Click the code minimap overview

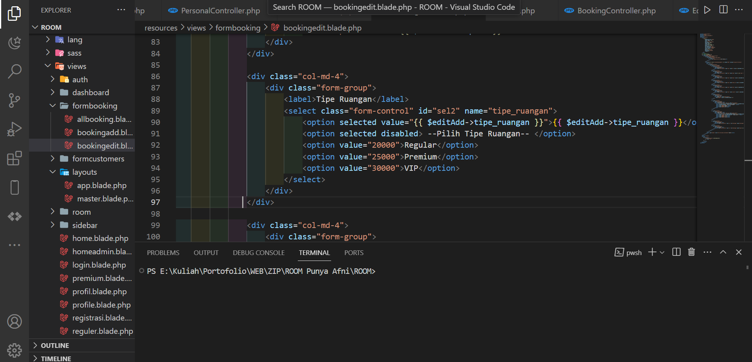pyautogui.click(x=722, y=89)
